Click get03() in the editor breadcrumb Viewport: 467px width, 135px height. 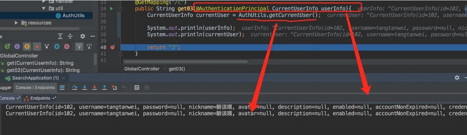(177, 69)
